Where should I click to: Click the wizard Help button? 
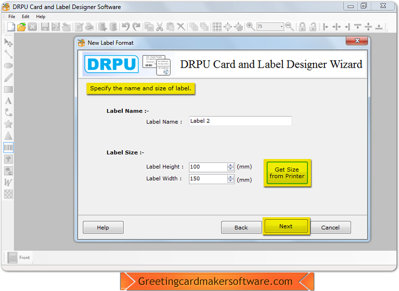pos(103,227)
